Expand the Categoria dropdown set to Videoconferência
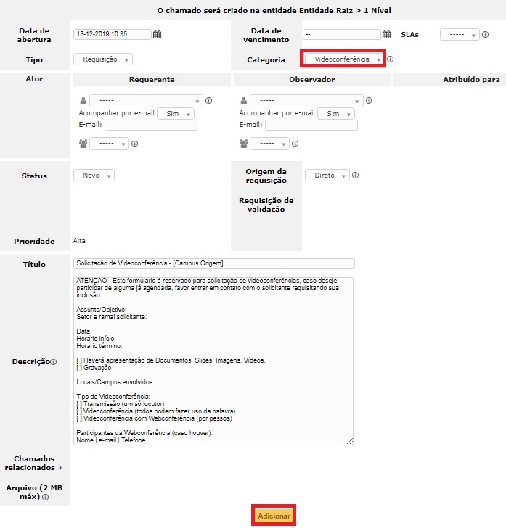Image resolution: width=506 pixels, height=528 pixels. point(344,59)
